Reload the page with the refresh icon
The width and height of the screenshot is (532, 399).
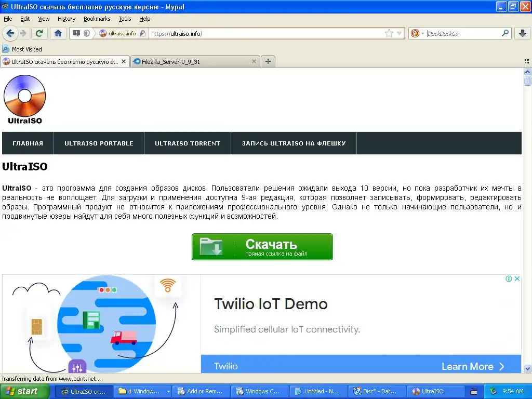click(x=39, y=33)
